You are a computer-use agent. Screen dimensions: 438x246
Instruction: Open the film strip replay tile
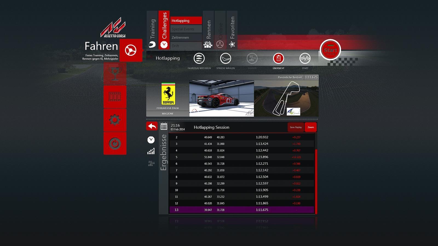(115, 97)
